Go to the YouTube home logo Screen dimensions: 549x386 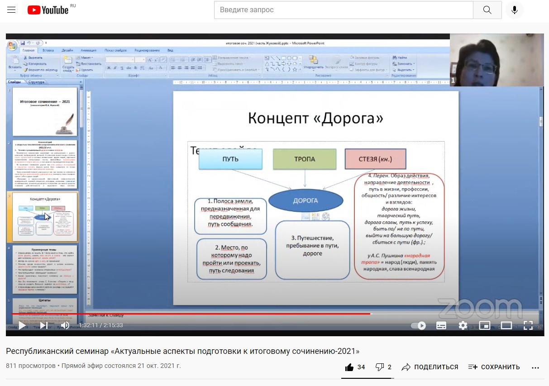point(48,10)
